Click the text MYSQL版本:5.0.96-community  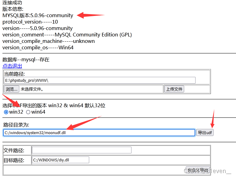(38, 15)
